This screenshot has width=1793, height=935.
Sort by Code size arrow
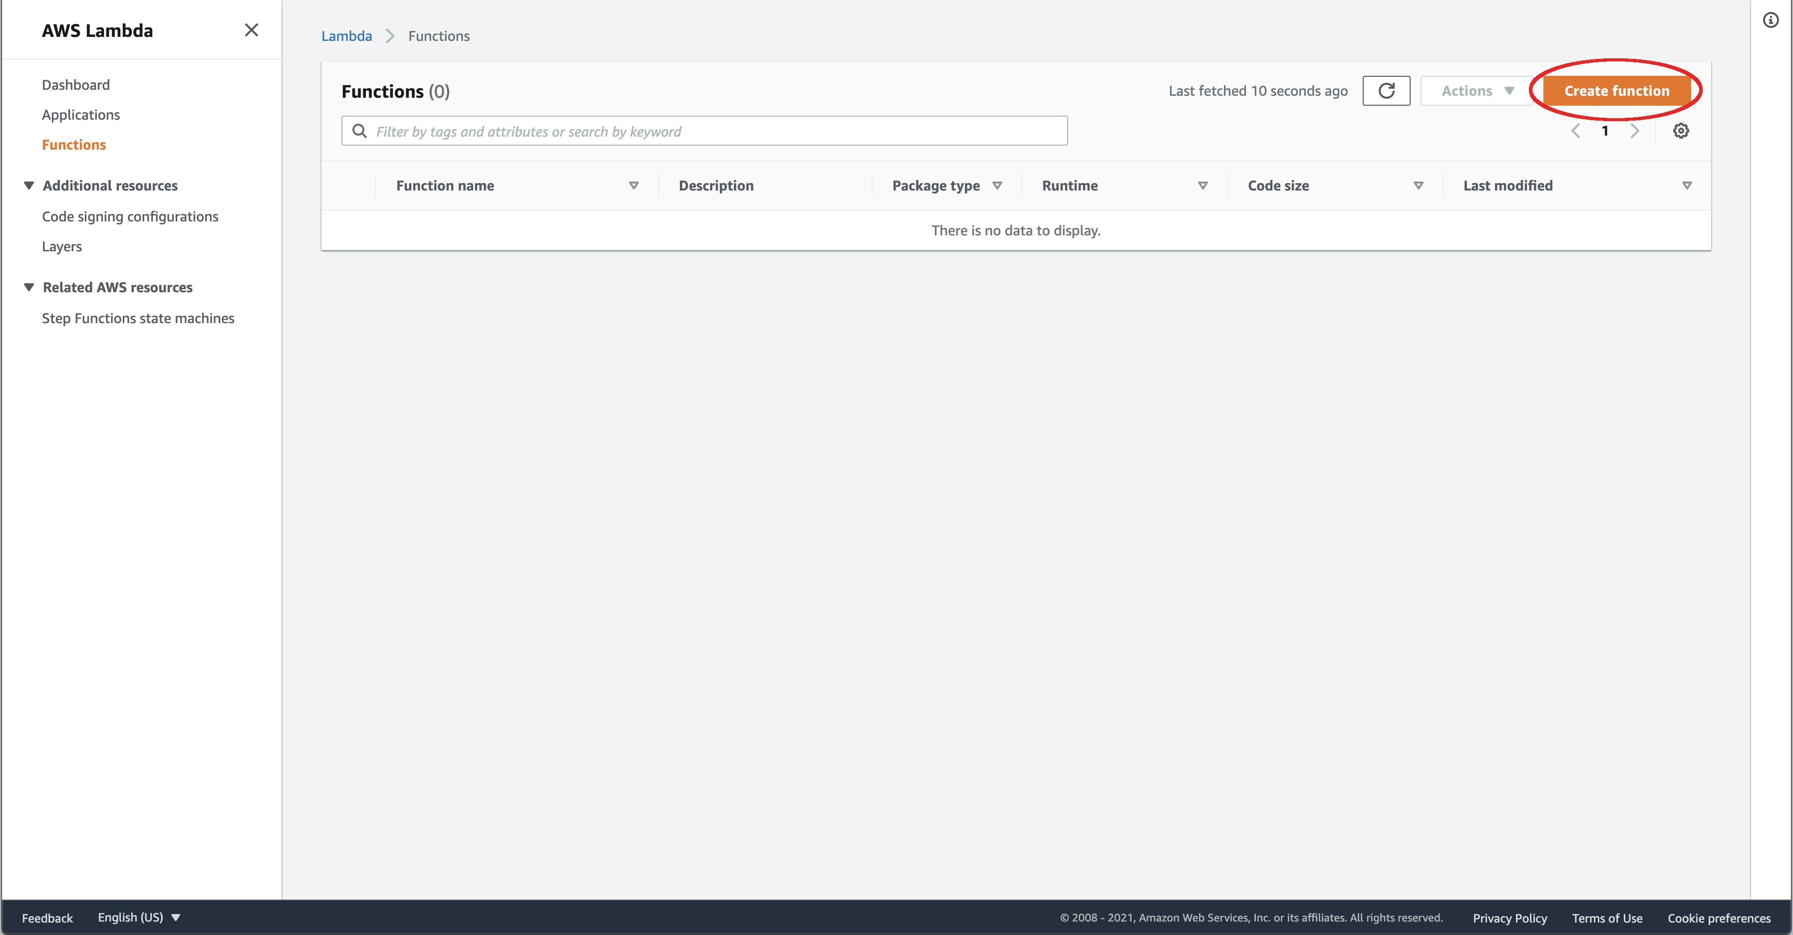(1418, 186)
